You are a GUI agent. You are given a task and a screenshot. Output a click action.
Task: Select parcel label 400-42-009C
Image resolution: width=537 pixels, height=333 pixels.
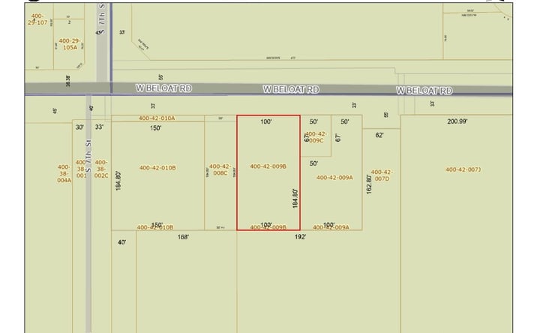316,137
